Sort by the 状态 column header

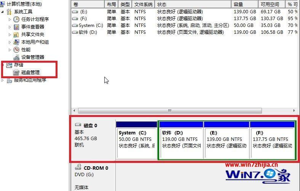tap(193, 4)
